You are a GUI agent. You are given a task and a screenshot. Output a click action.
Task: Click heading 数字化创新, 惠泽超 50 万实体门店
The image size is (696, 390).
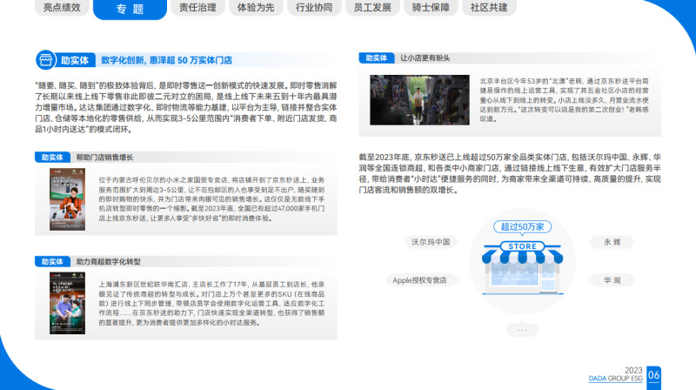click(166, 60)
